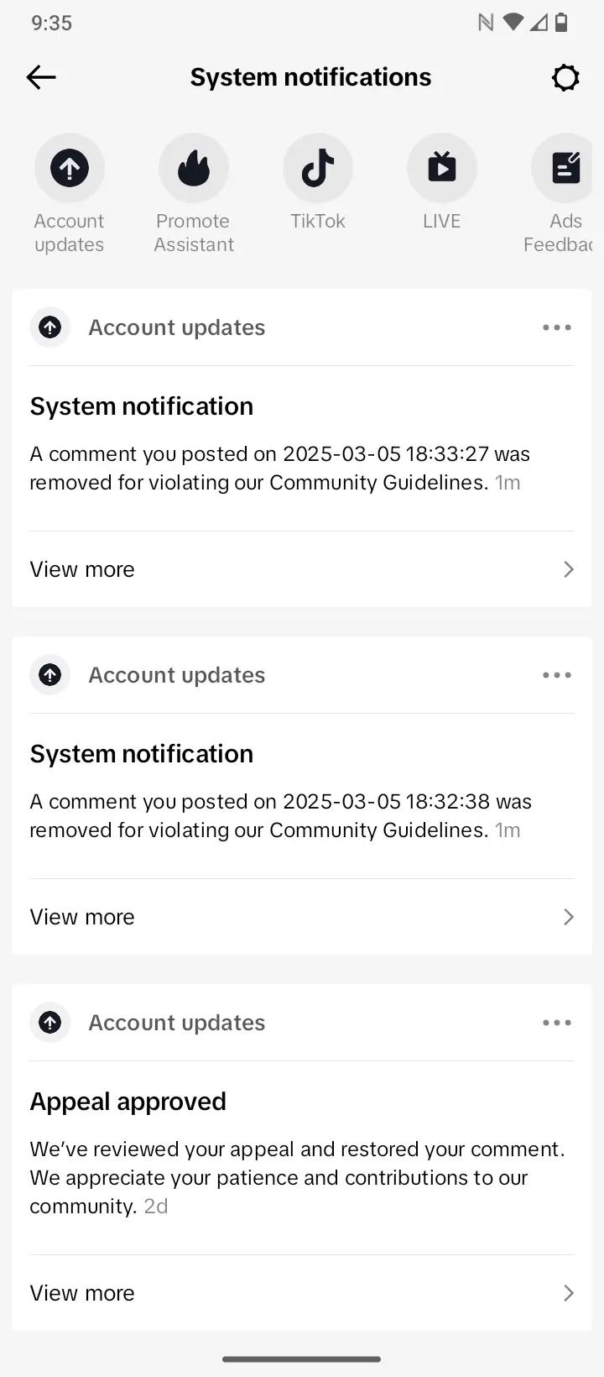
Task: Select the Account updates category icon
Action: 70,168
